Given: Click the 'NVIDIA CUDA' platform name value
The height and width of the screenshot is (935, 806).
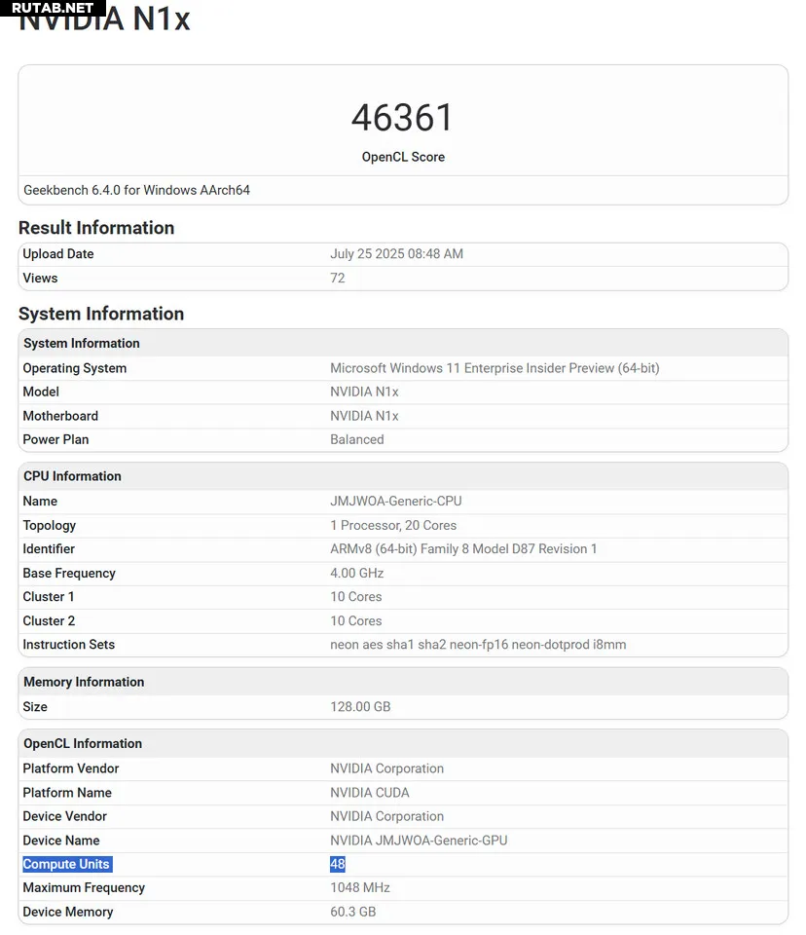Looking at the screenshot, I should click(370, 793).
